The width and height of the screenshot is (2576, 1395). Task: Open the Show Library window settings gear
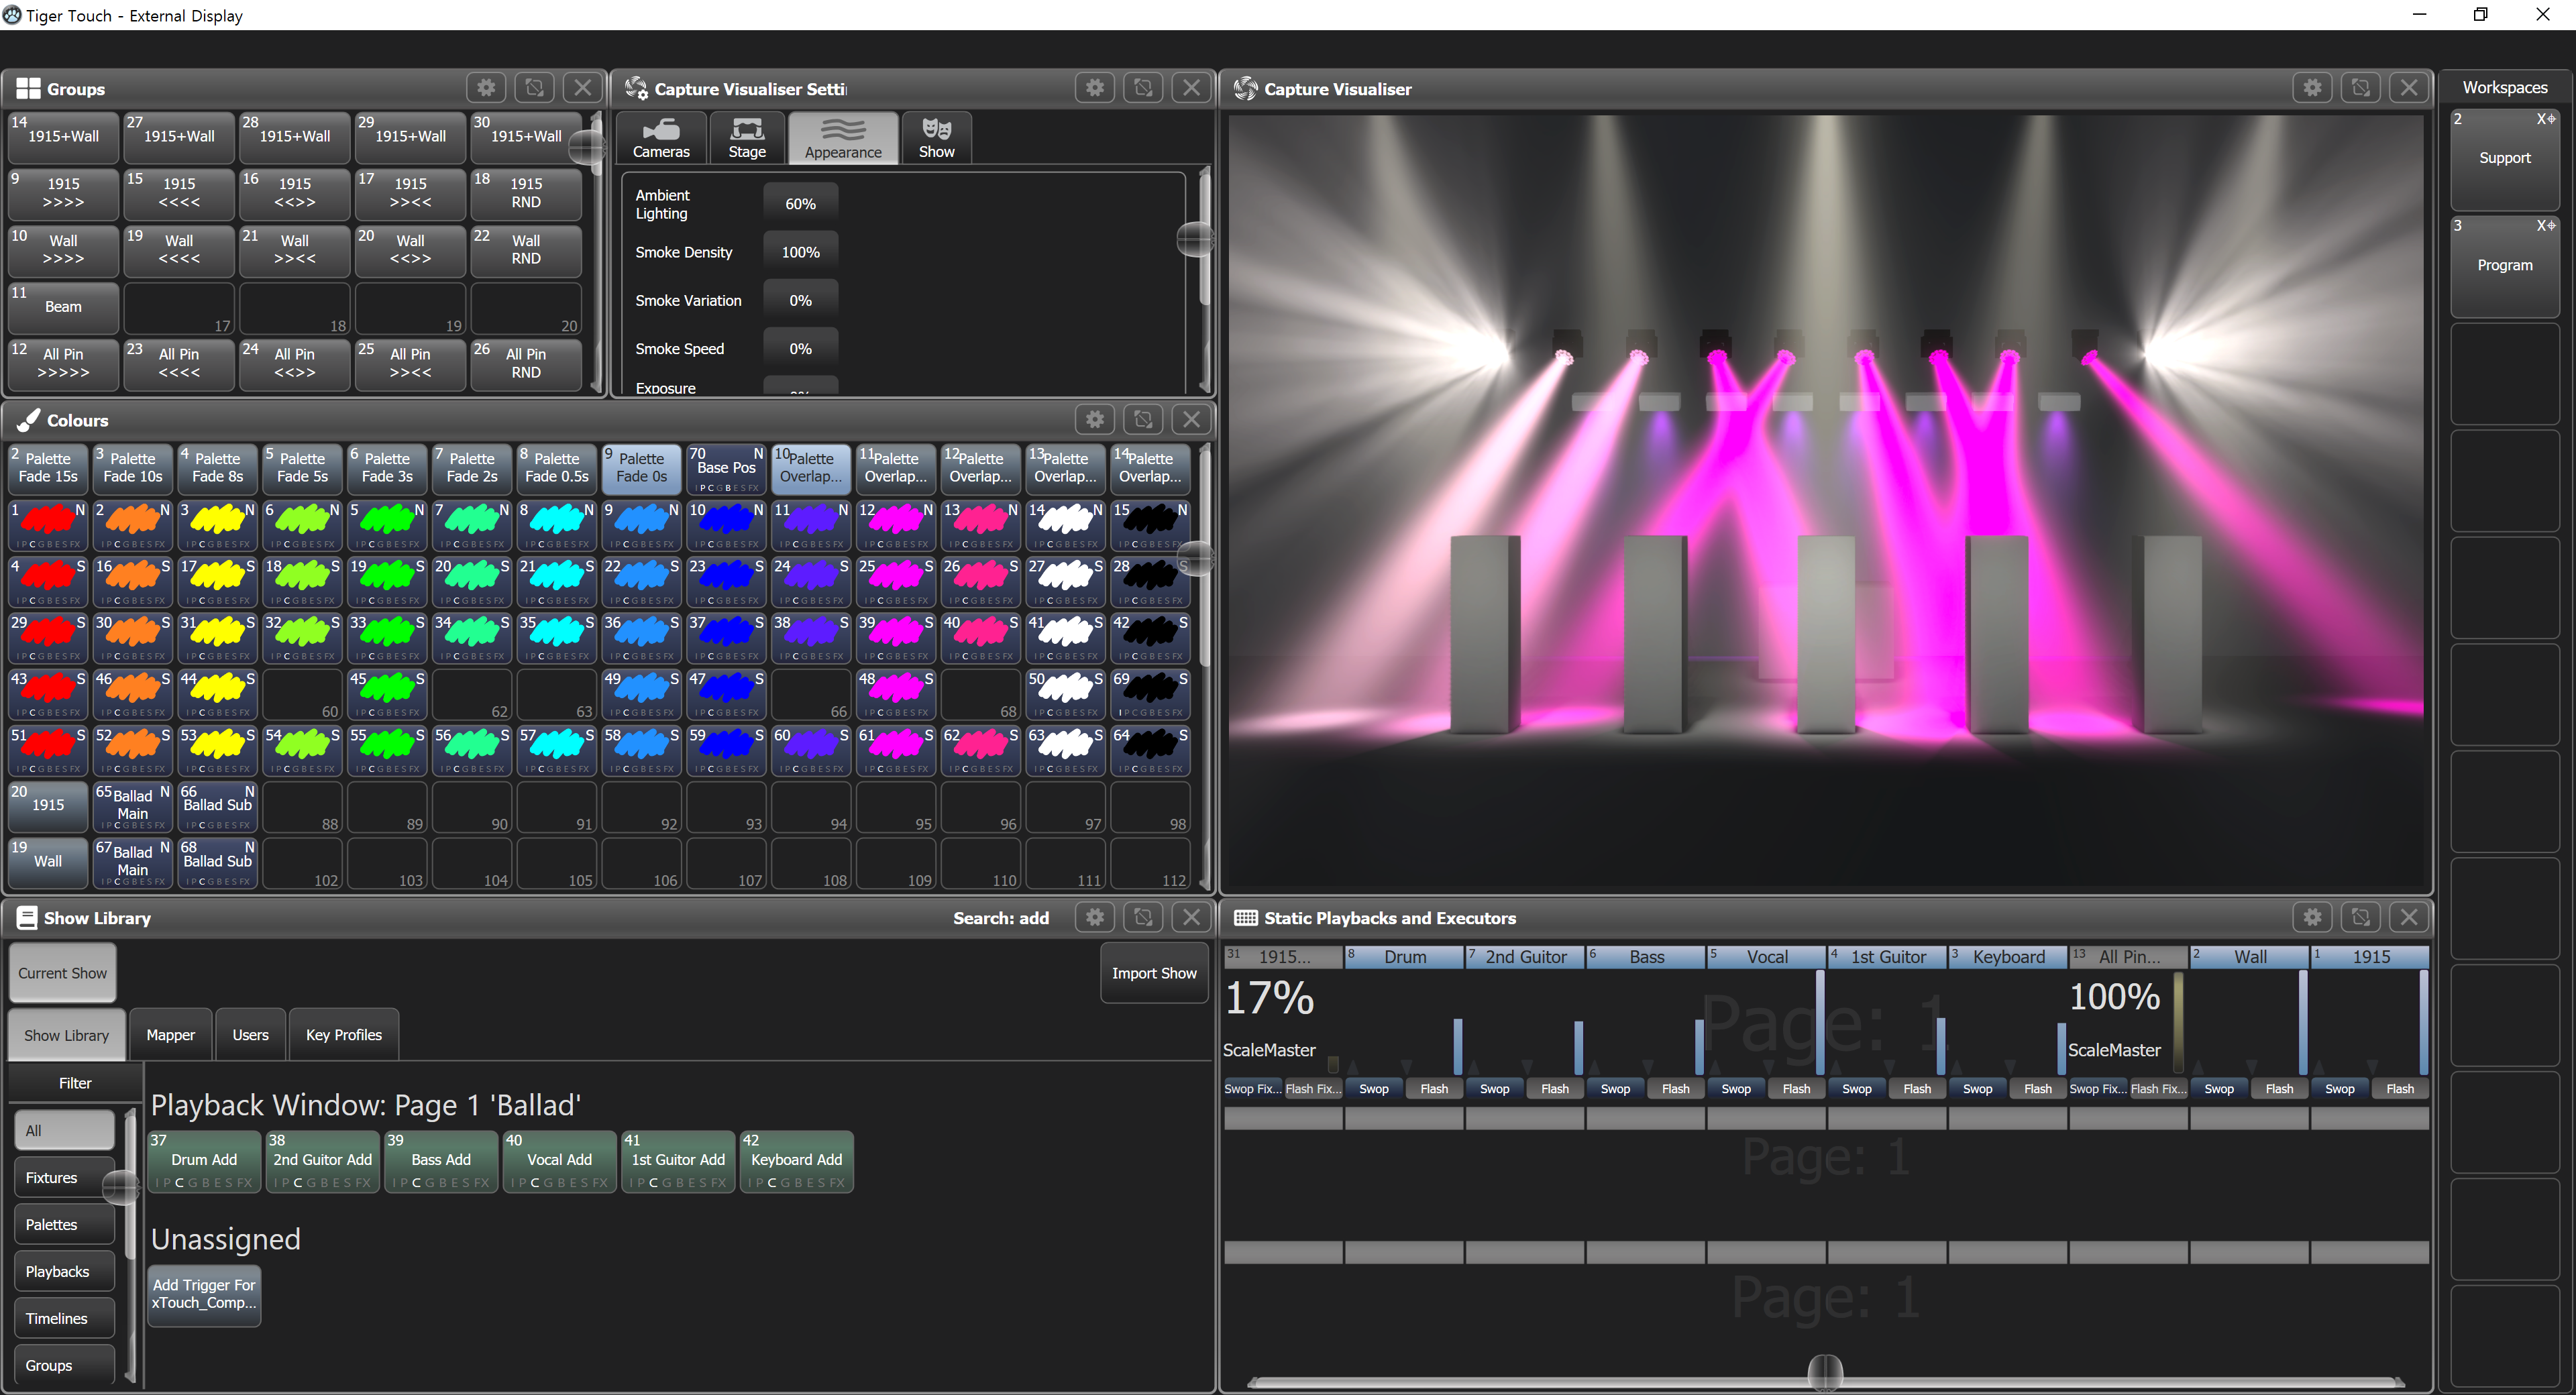click(x=1095, y=917)
